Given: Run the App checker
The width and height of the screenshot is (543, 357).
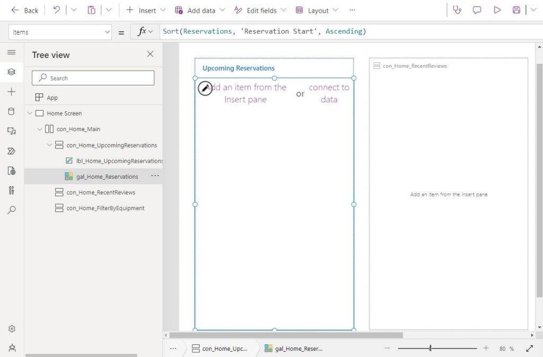Looking at the screenshot, I should [x=457, y=10].
